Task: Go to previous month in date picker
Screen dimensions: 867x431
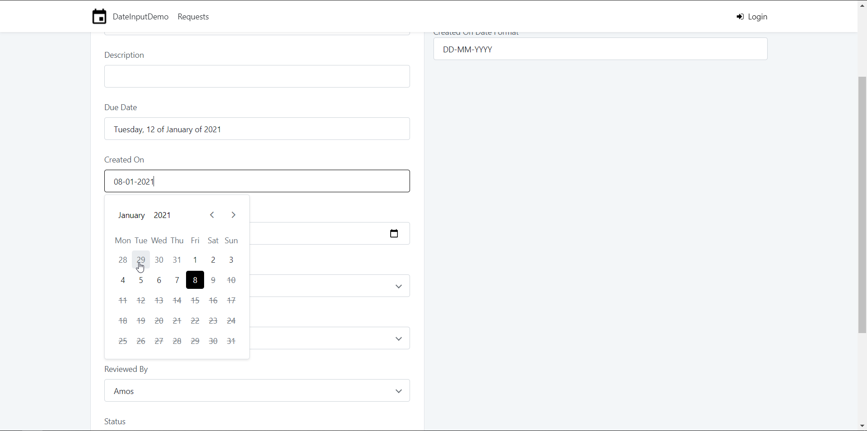Action: pyautogui.click(x=212, y=215)
